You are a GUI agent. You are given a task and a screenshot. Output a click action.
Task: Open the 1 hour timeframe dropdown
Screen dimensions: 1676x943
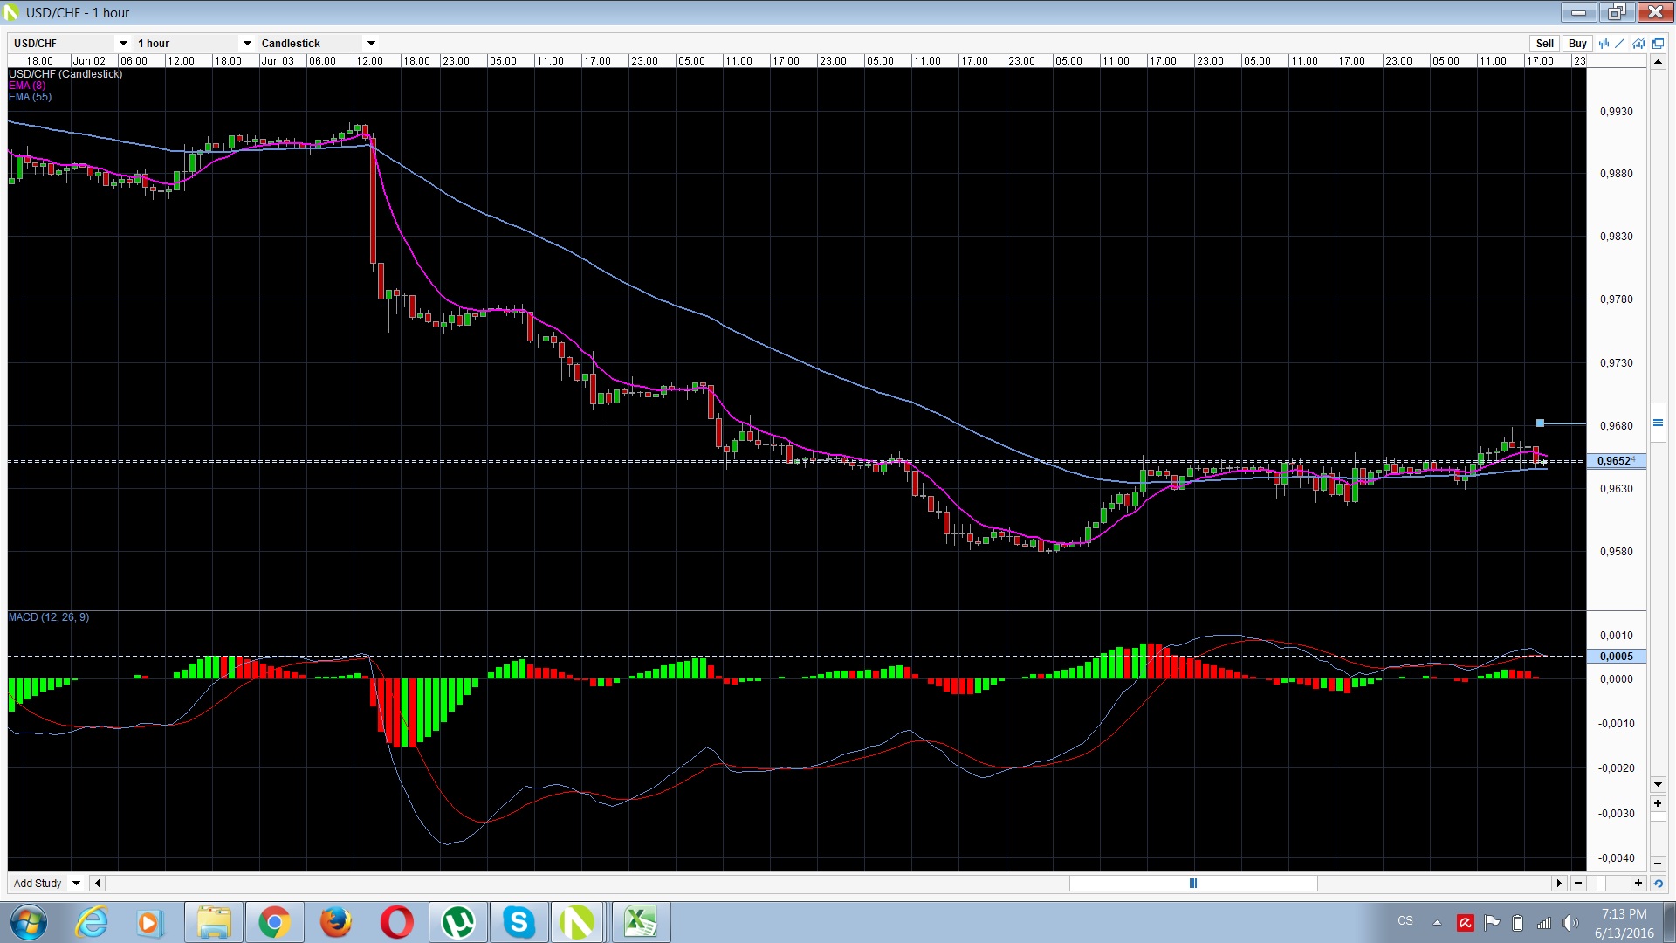click(247, 43)
